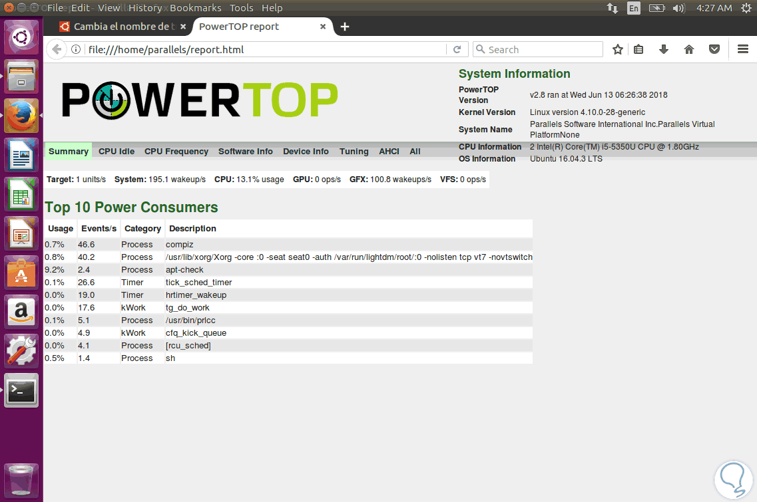Click the compiz process description
The height and width of the screenshot is (502, 757).
click(180, 245)
